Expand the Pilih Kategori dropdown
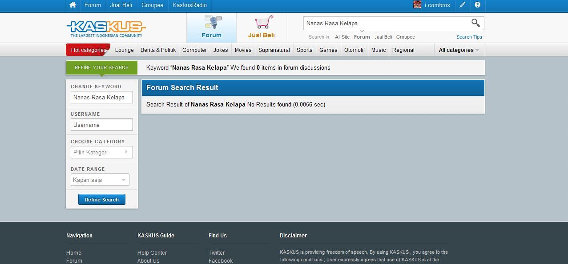 (101, 152)
